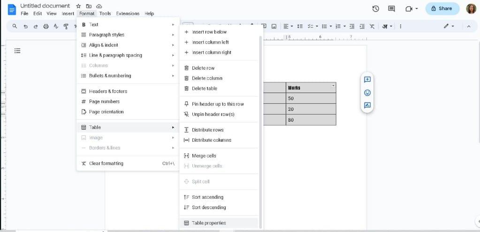Click the Redo arrow

click(36, 26)
